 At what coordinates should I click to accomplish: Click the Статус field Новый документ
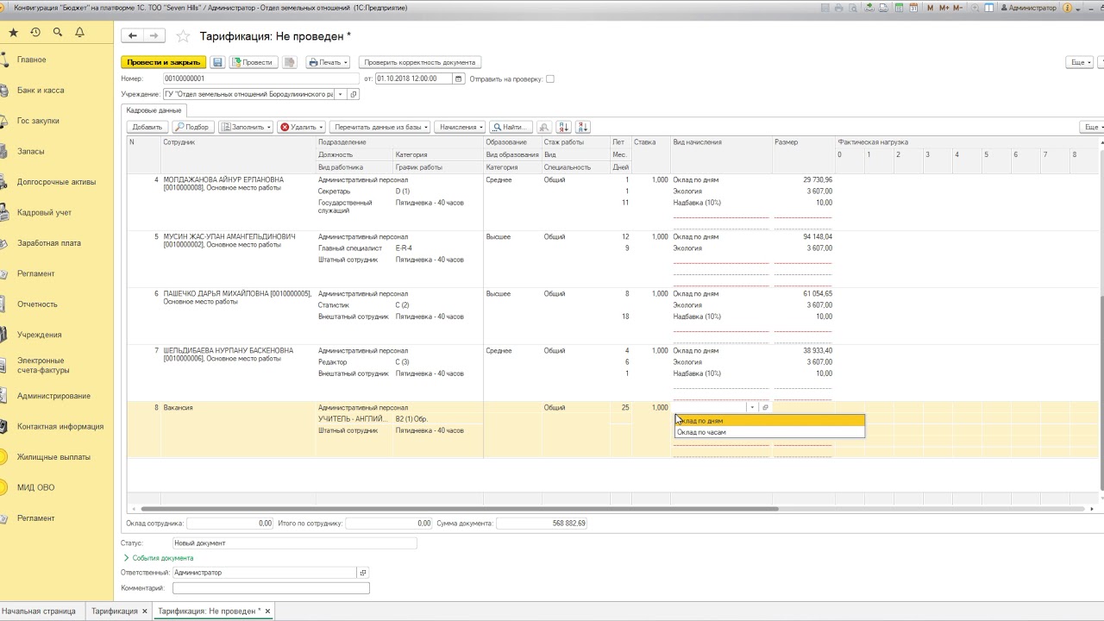tap(294, 543)
